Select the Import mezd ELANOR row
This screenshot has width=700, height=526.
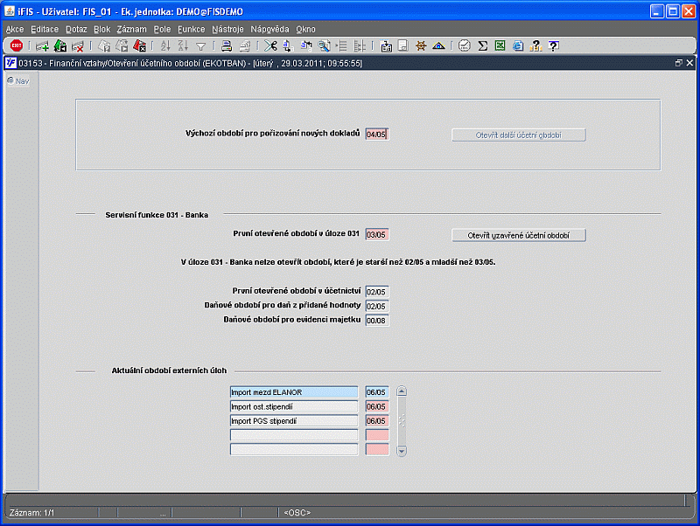pos(294,392)
